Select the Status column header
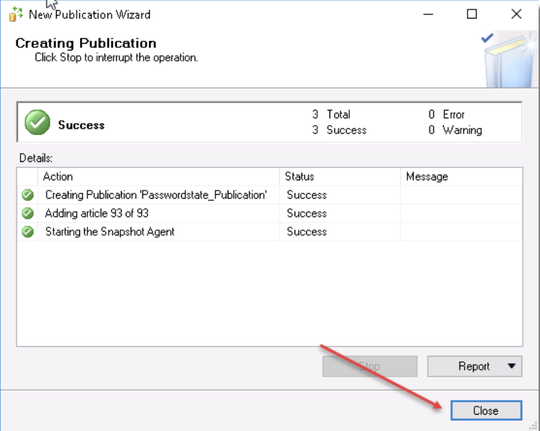The width and height of the screenshot is (540, 431). point(340,177)
